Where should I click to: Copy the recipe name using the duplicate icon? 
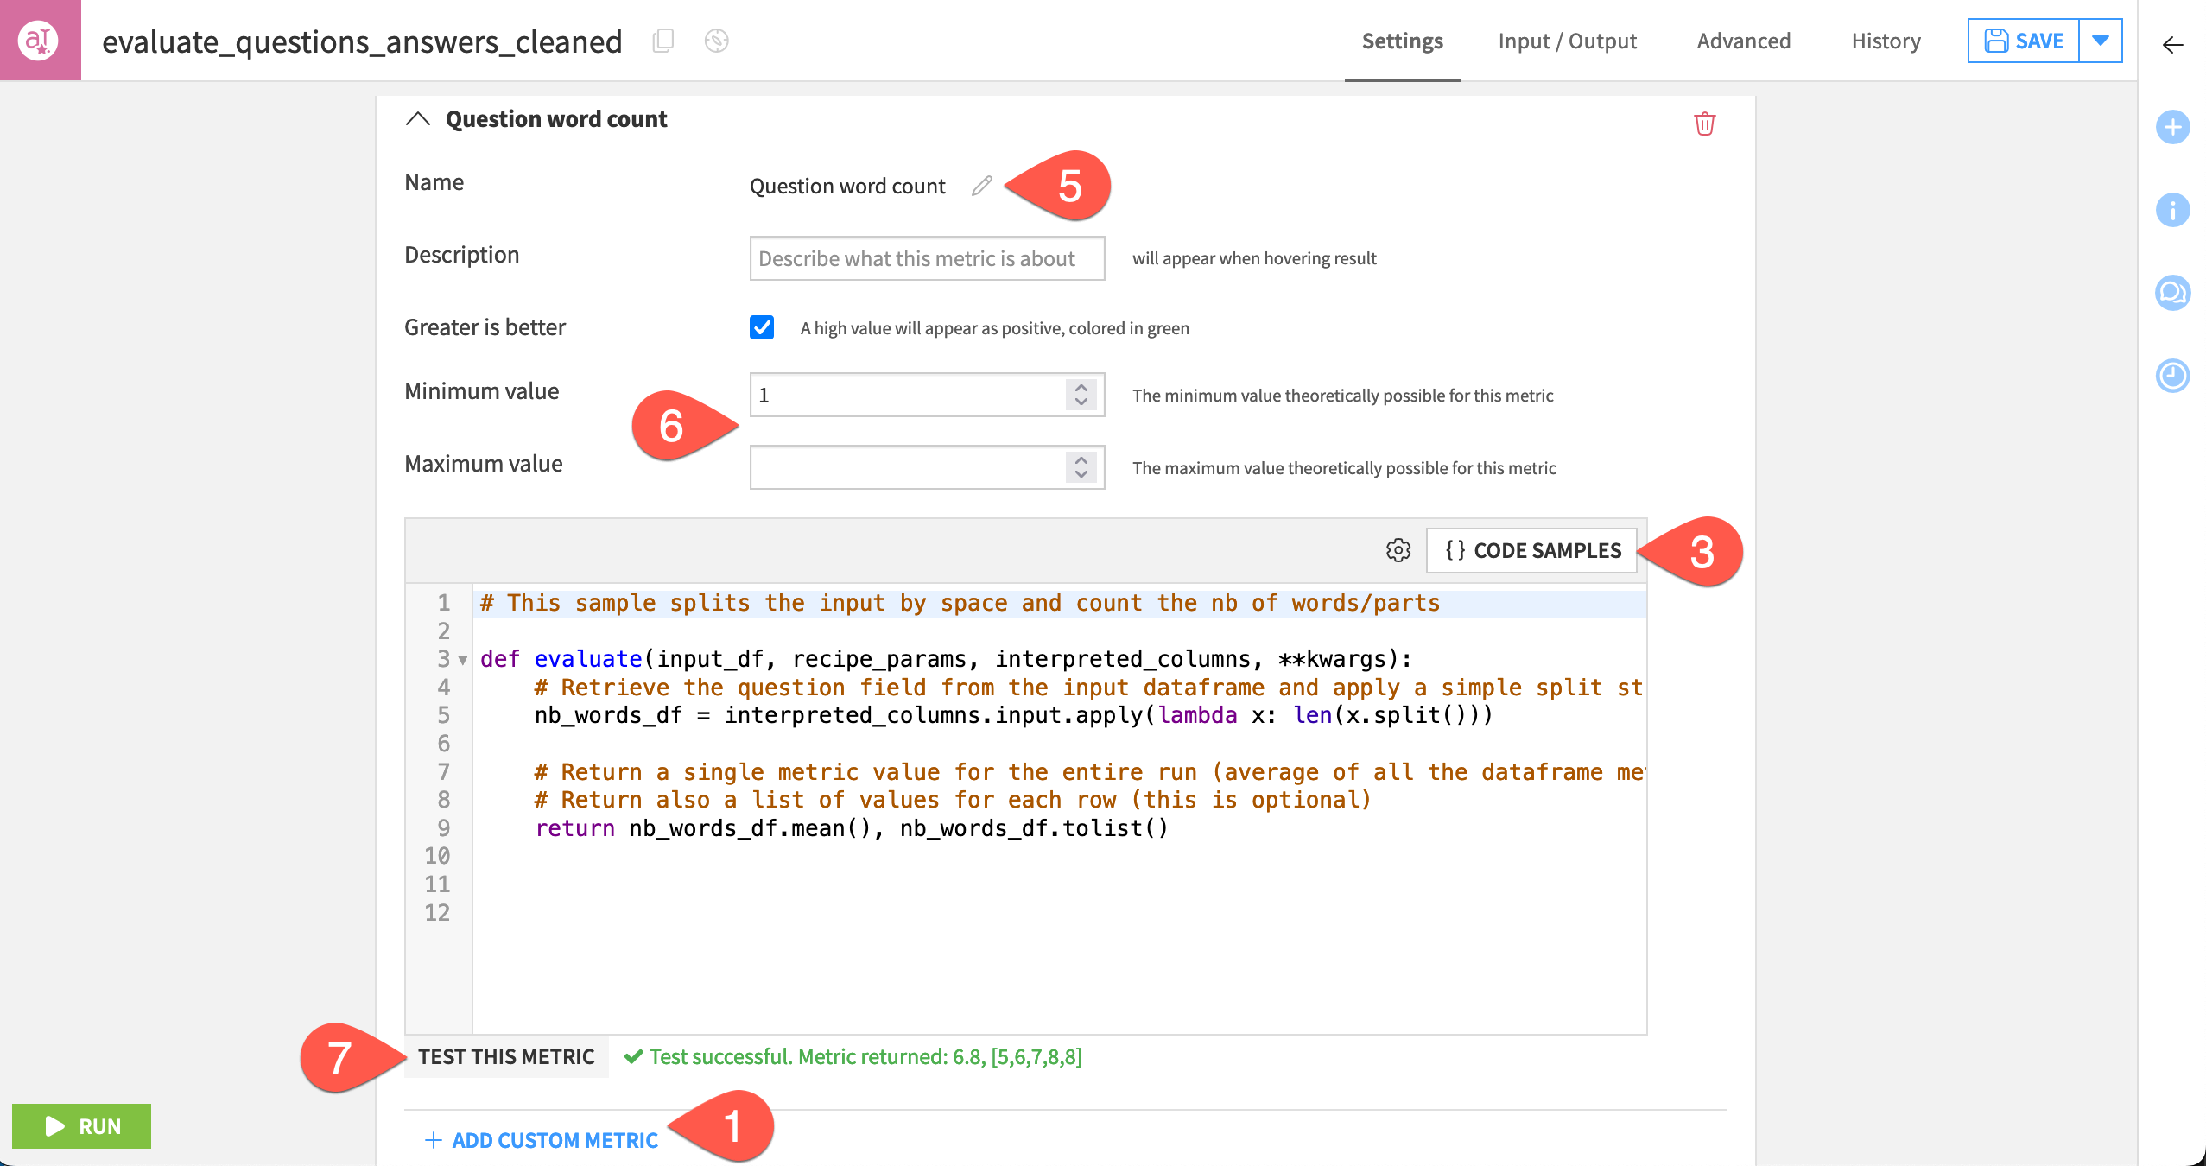[x=663, y=41]
